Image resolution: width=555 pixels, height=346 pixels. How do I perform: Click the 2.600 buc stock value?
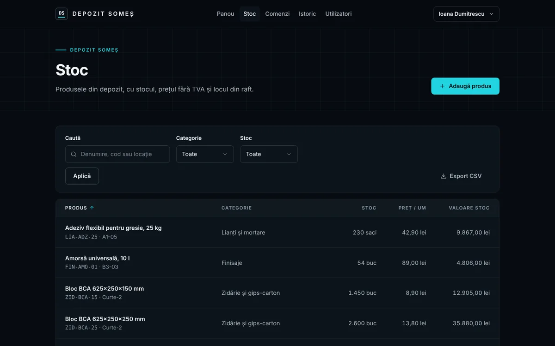[362, 323]
